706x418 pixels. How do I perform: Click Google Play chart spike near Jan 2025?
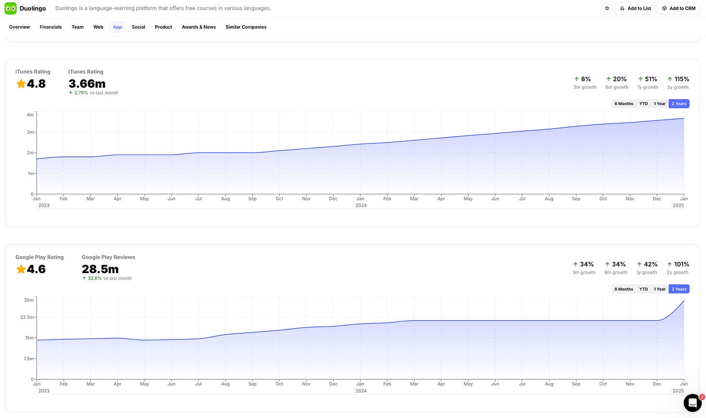(683, 302)
